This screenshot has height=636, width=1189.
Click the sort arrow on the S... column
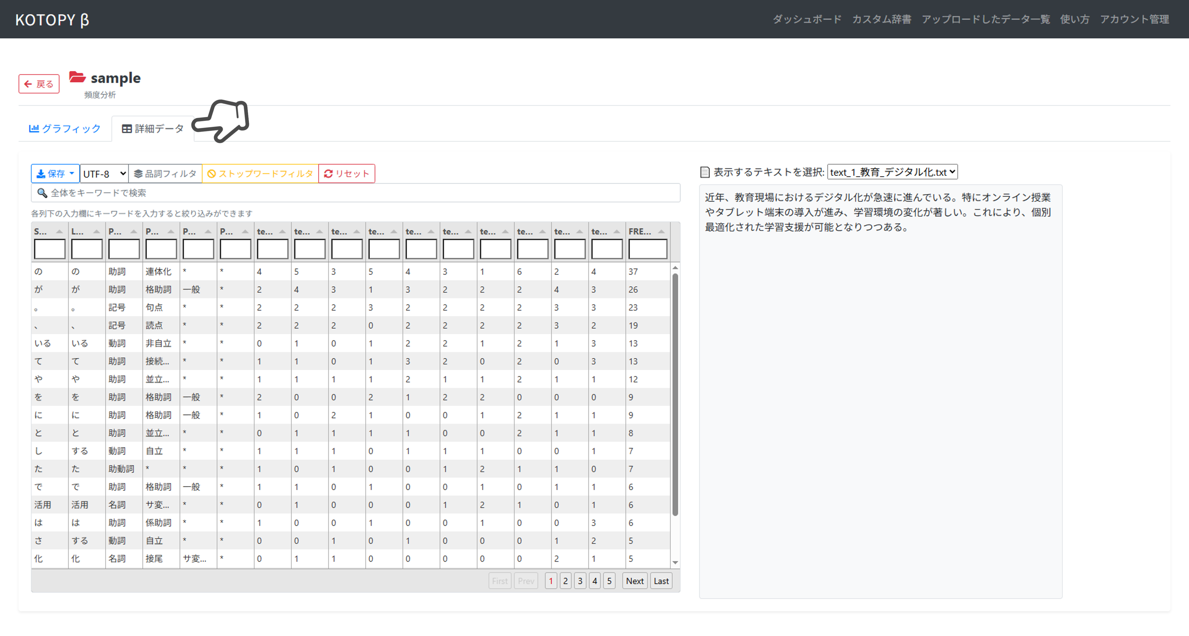pyautogui.click(x=59, y=231)
